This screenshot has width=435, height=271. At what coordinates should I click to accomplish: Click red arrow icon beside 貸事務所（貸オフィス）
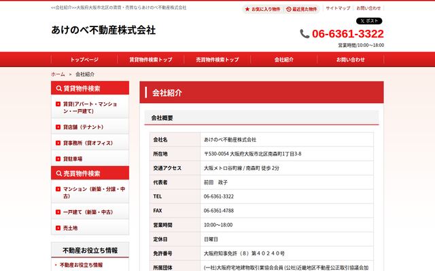(x=58, y=143)
